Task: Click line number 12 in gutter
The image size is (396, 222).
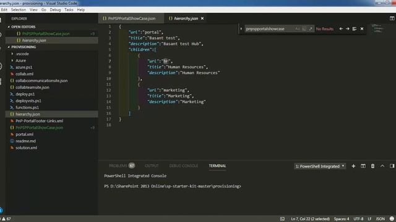Action: (x=109, y=90)
